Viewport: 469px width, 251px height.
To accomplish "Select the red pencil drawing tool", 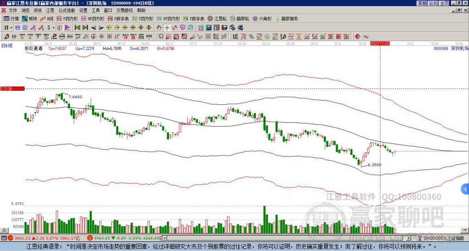I will coord(6,37).
